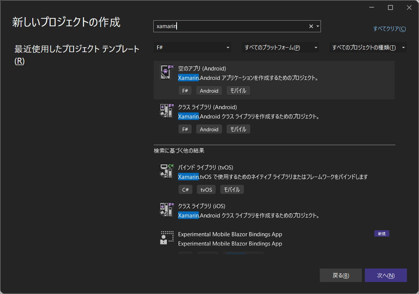Select the クラス ライブラリ (iOS) template title

click(201, 206)
